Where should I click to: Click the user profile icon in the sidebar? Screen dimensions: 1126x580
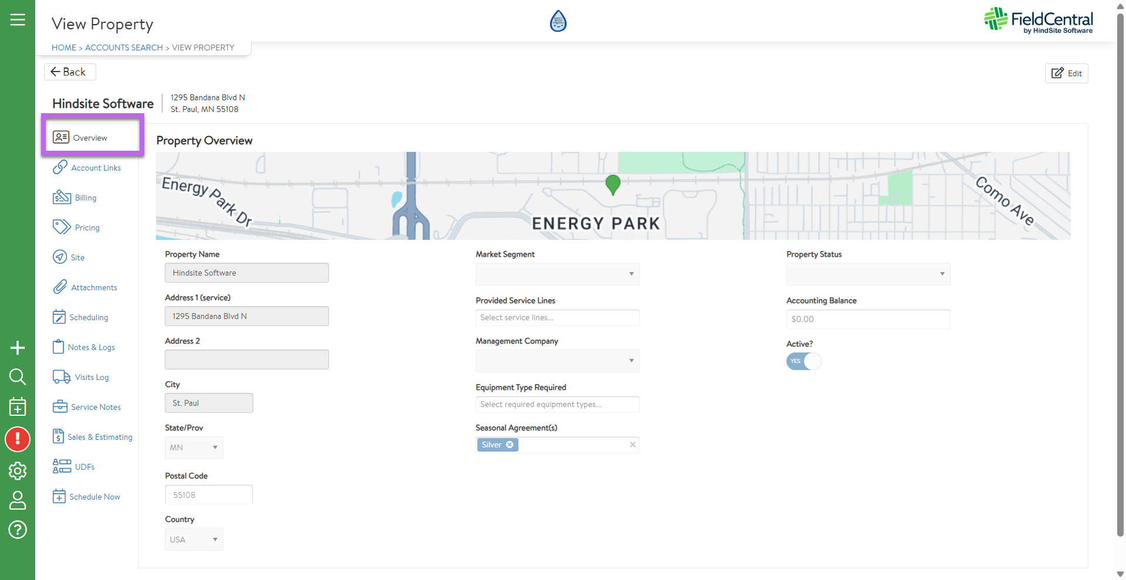(18, 500)
